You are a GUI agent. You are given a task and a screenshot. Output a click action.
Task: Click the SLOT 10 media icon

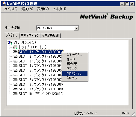point(15,94)
